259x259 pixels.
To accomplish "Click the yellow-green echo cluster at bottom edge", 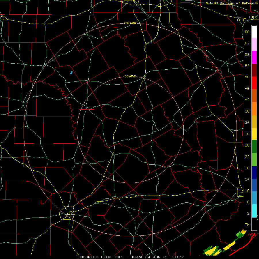I will 212,251.
